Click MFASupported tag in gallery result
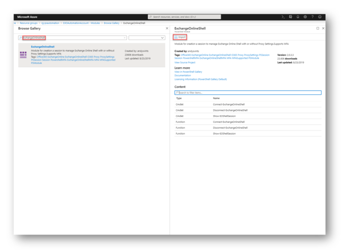Viewport: 345px width, 252px height. [x=107, y=60]
